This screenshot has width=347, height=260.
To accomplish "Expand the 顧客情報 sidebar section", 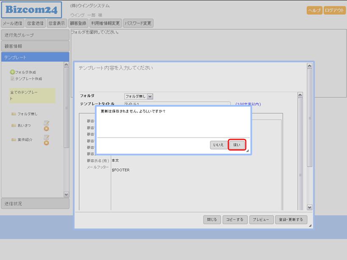I will pos(35,46).
